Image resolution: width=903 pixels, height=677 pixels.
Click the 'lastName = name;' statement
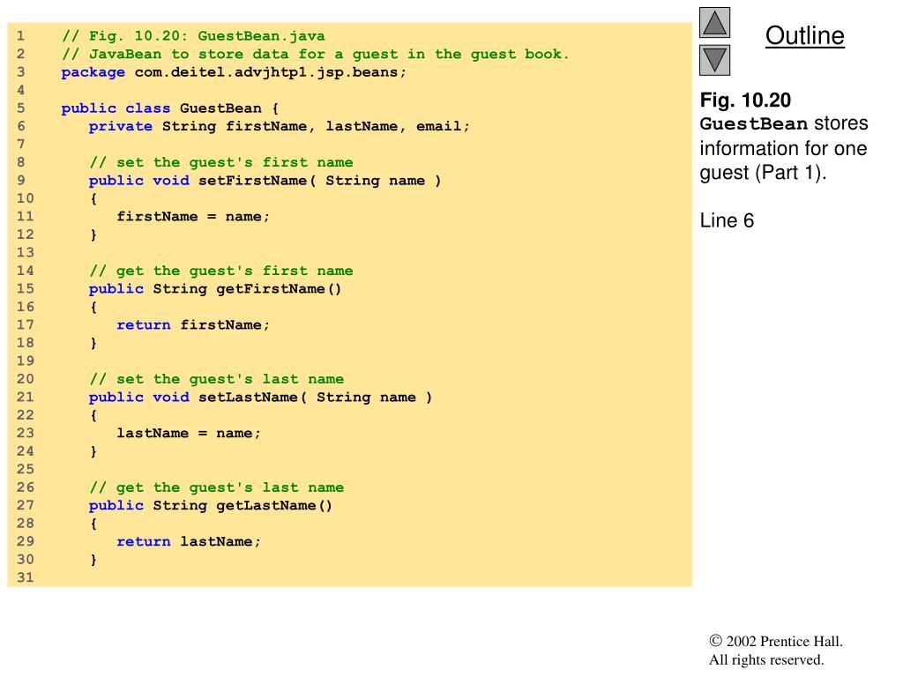[189, 434]
